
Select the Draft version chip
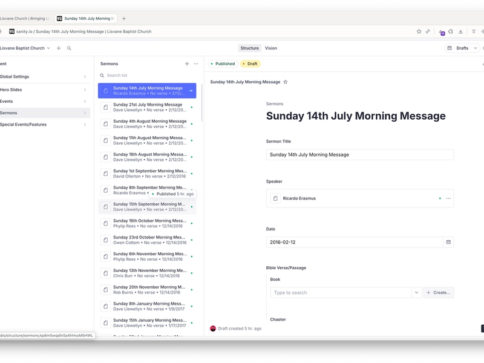(250, 64)
